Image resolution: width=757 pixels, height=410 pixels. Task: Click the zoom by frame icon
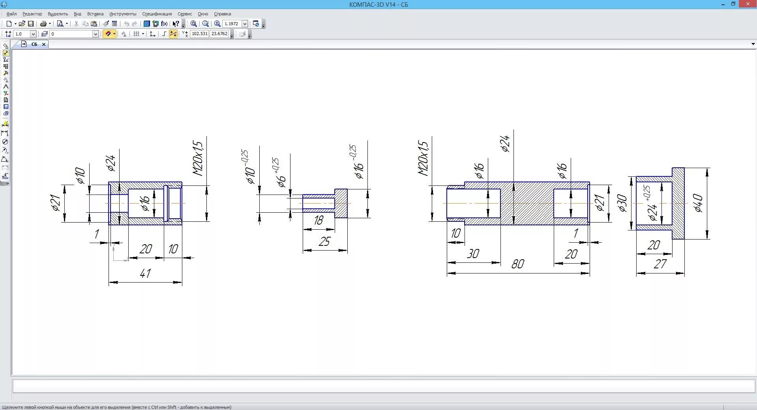(x=206, y=24)
